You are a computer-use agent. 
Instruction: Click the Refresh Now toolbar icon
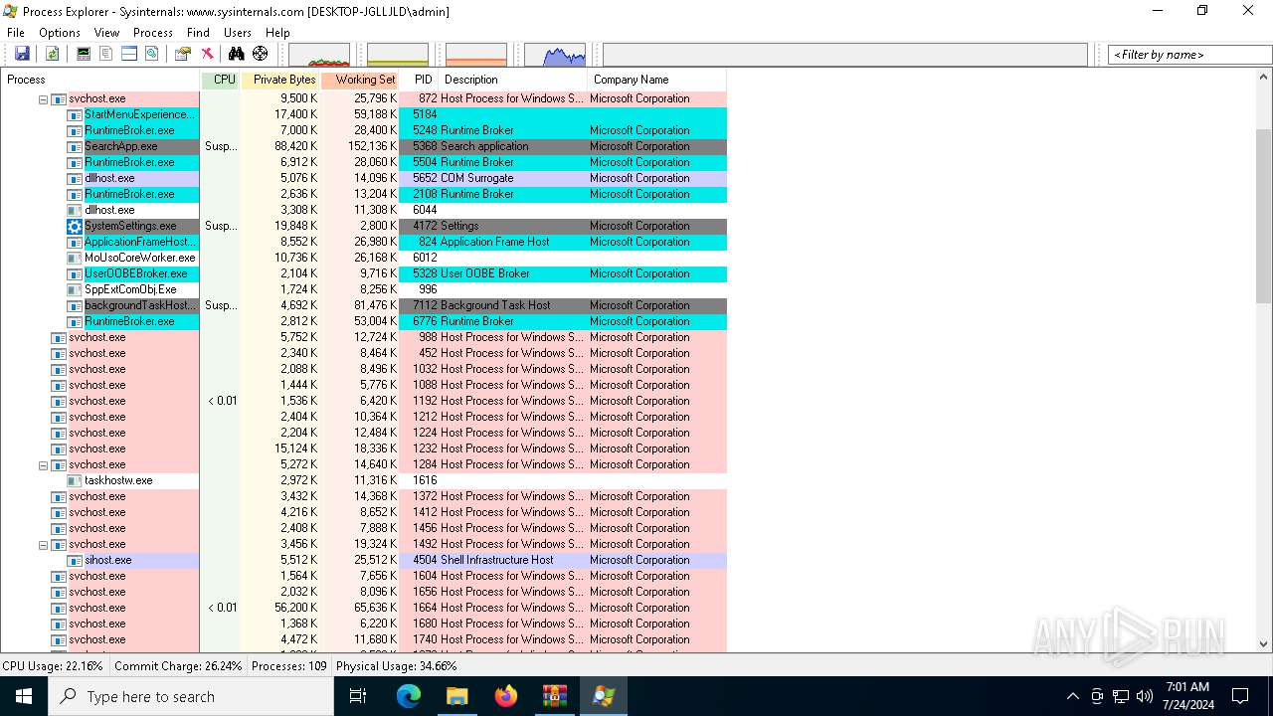click(x=52, y=54)
